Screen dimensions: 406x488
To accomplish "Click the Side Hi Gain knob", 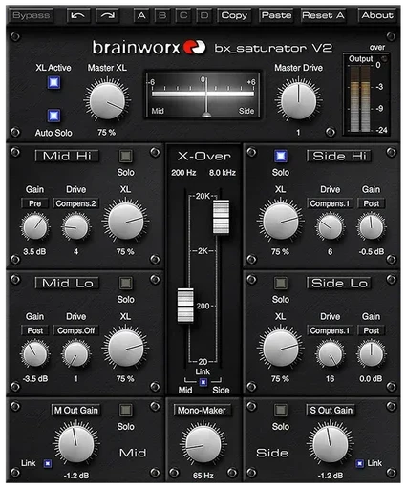I will 371,227.
